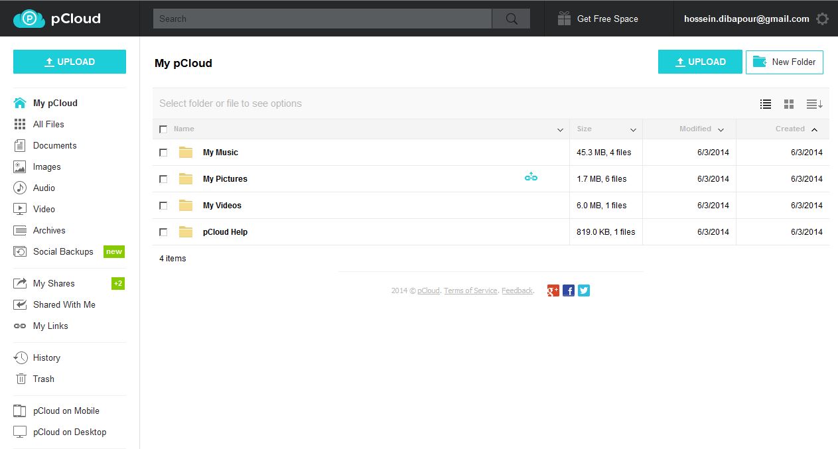Check the My Pictures row checkbox

(163, 179)
